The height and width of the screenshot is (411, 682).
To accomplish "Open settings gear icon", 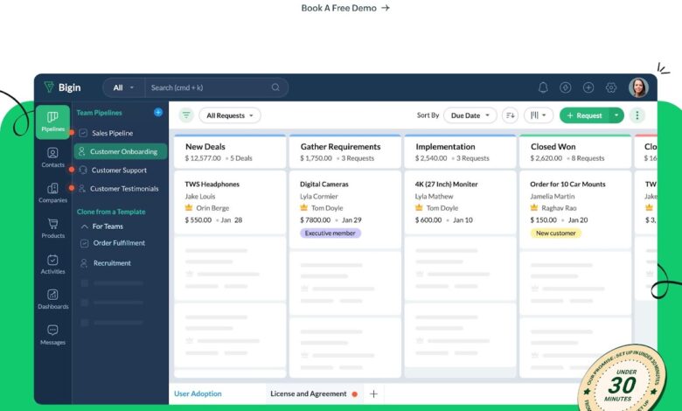I will click(x=610, y=87).
